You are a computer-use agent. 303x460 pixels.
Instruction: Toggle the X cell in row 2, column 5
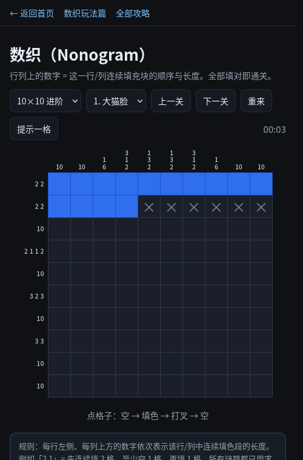[x=149, y=206]
